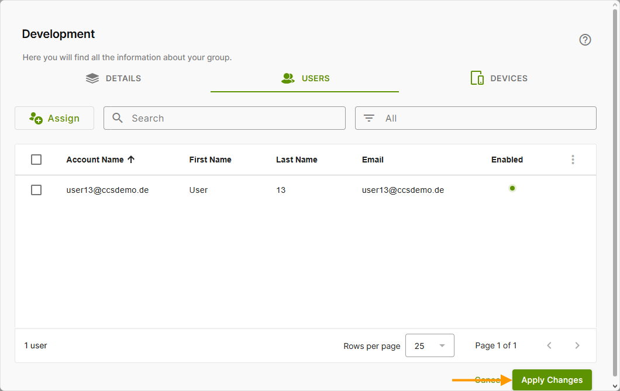Click into the Search input field
Viewport: 620px width, 391px height.
225,118
